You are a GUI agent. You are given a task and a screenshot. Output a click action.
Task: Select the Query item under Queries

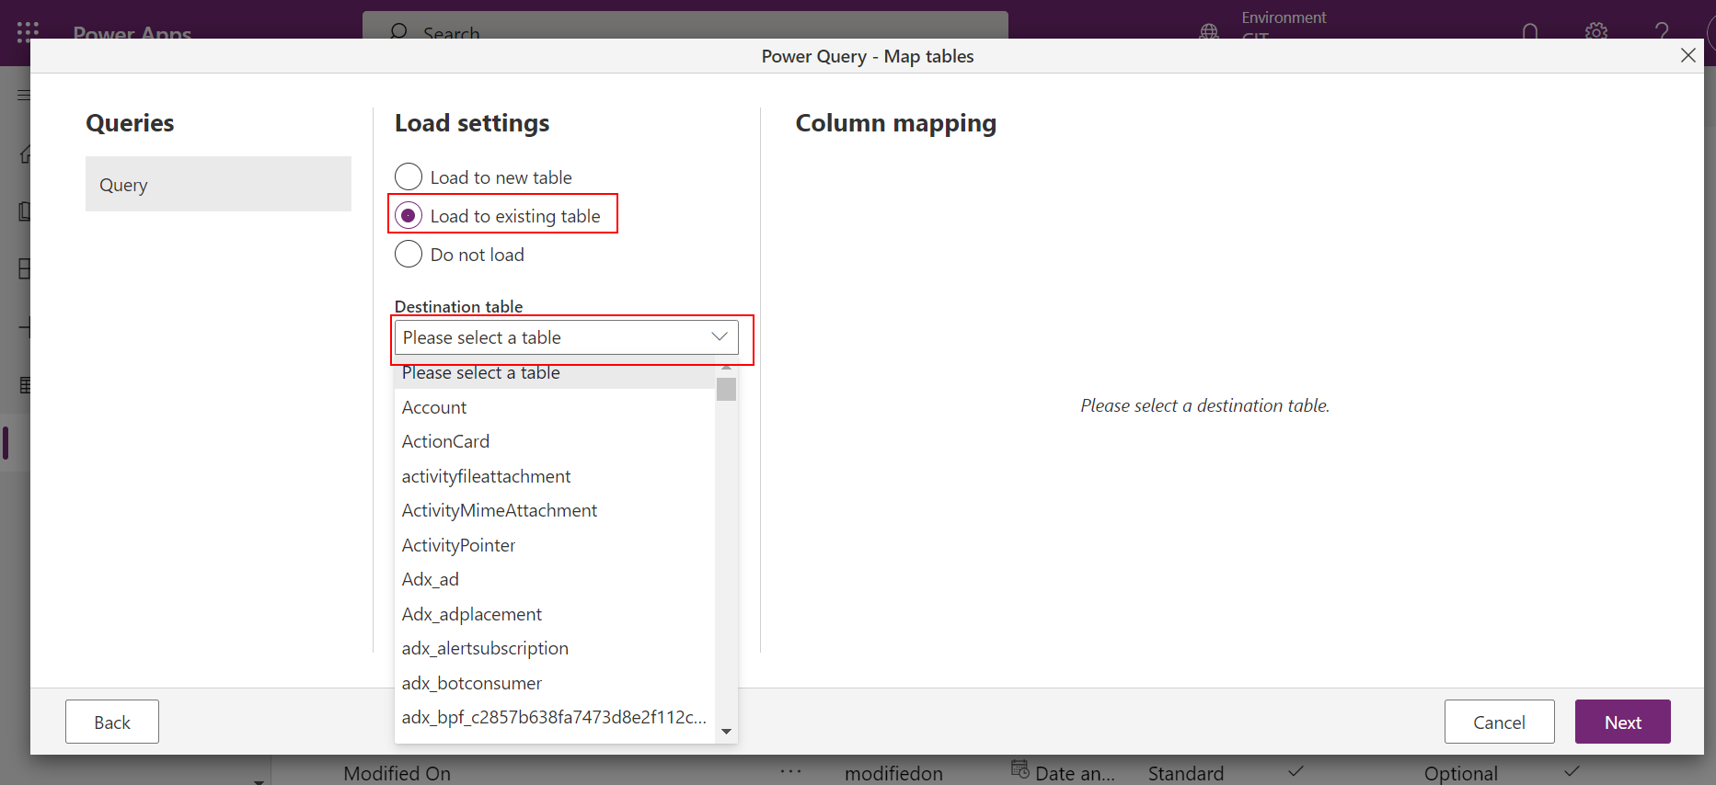tap(218, 184)
